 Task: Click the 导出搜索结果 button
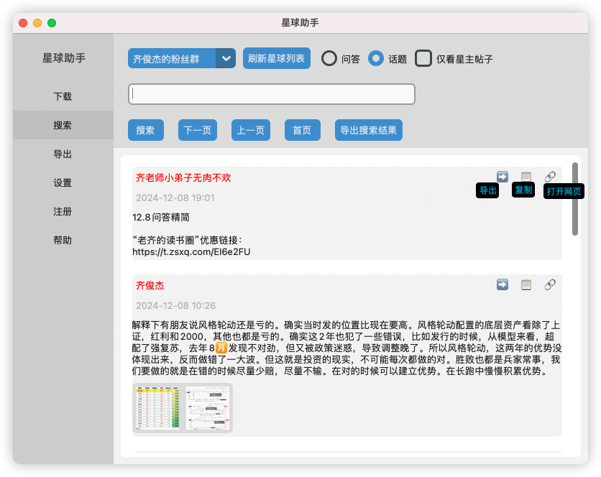click(x=368, y=130)
